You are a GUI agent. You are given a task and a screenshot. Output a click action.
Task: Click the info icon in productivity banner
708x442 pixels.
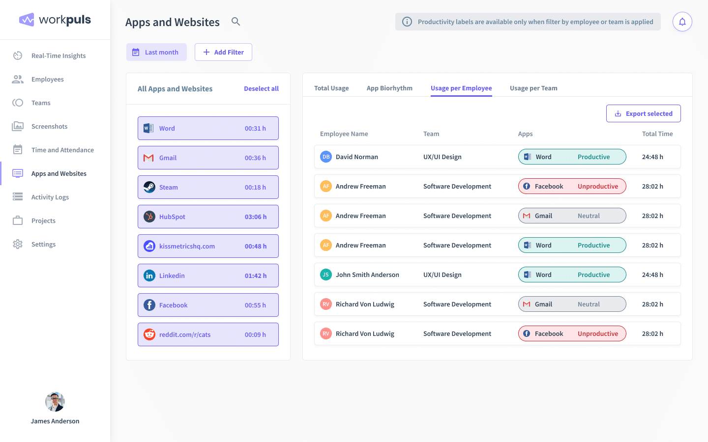407,22
